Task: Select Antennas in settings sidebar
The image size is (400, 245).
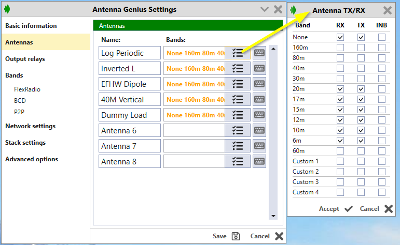Action: pyautogui.click(x=46, y=42)
